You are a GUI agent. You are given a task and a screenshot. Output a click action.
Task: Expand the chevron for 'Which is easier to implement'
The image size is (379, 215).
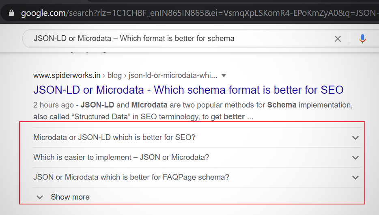point(355,157)
